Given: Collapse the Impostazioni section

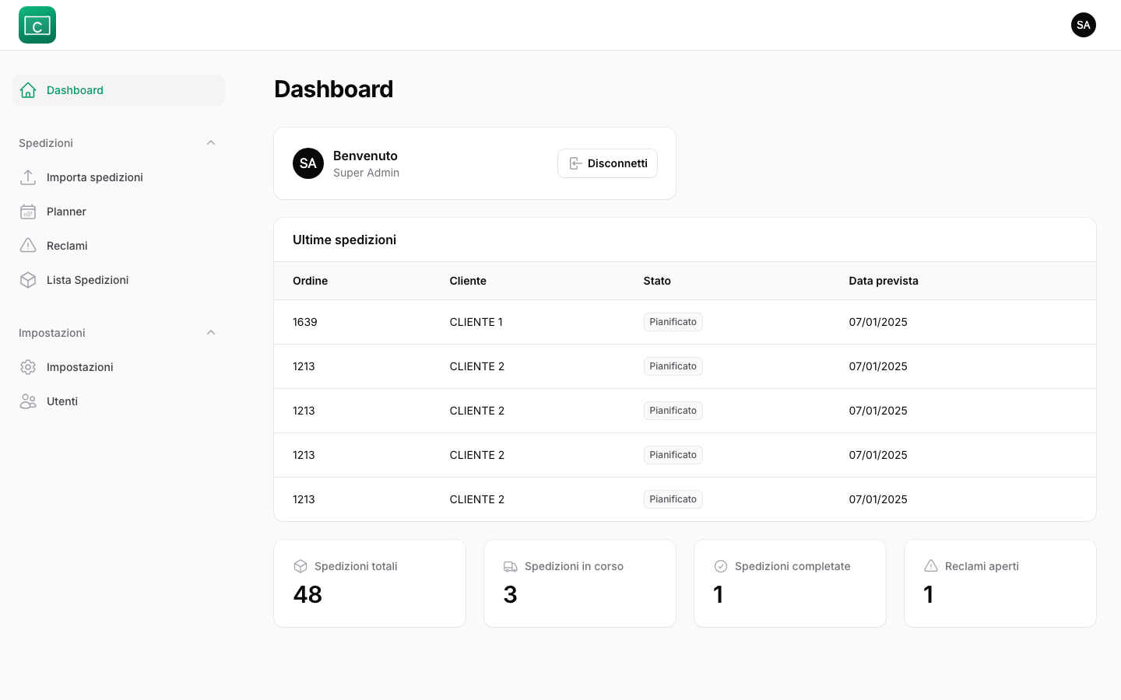Looking at the screenshot, I should click(211, 332).
